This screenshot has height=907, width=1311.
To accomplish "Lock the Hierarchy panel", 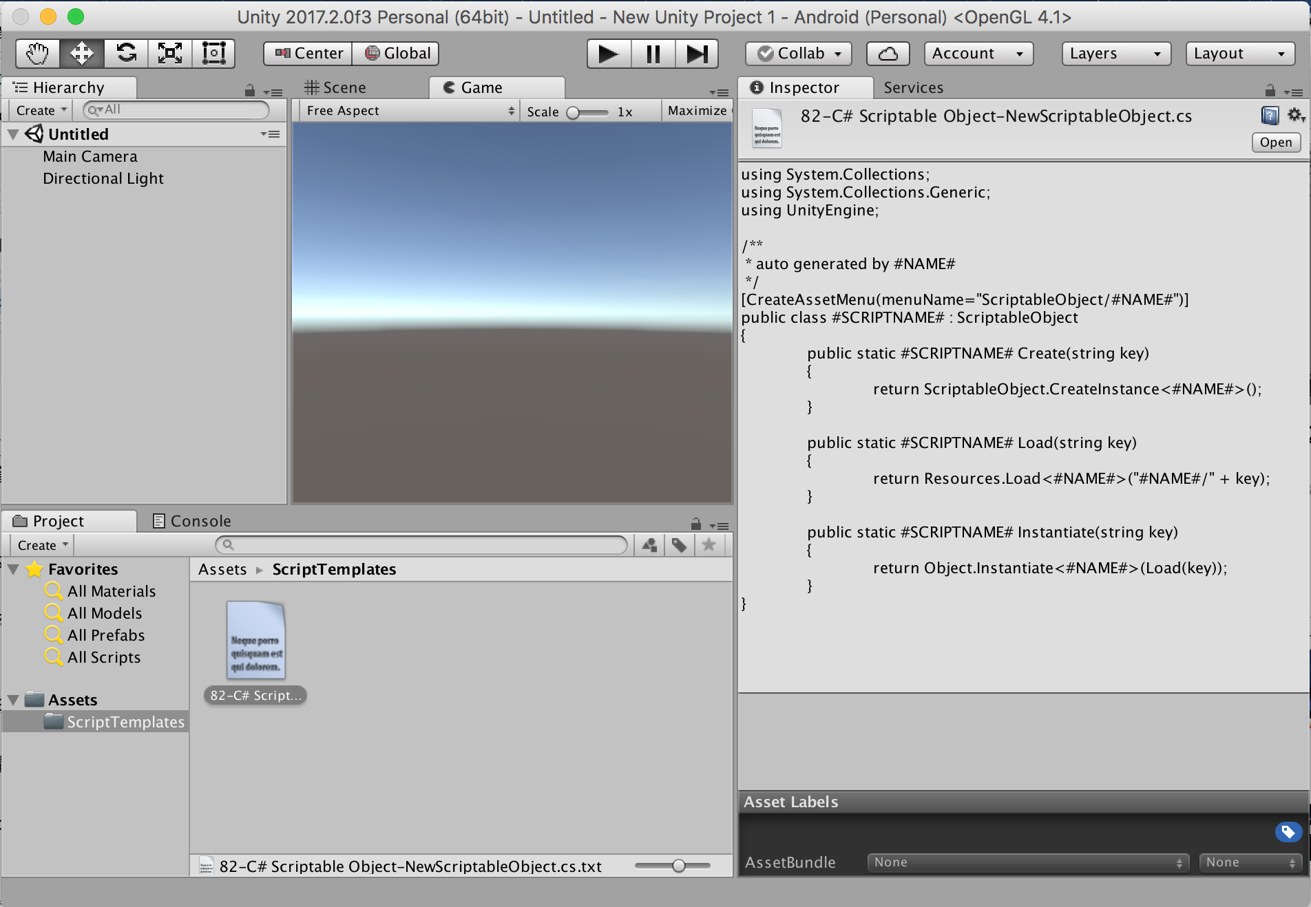I will 250,90.
